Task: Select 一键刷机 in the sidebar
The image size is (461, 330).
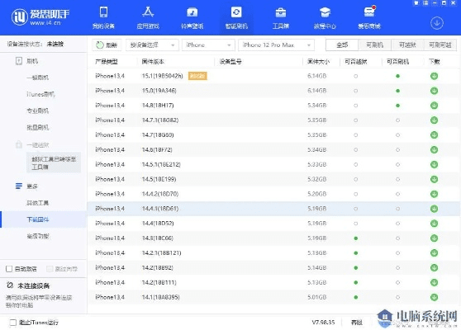Action: click(x=38, y=78)
